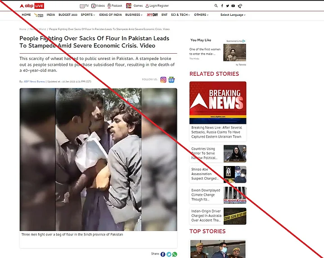Click the search magnifier icon in header
Image resolution: width=324 pixels, height=258 pixels.
(216, 6)
